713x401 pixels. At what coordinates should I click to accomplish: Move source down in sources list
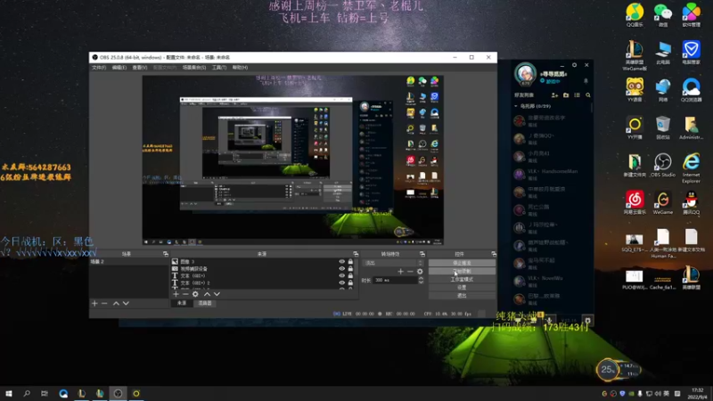[x=217, y=294]
